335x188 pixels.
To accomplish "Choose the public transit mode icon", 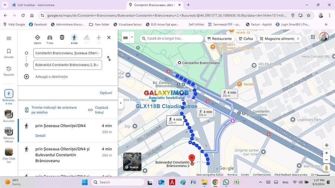I will point(62,38).
